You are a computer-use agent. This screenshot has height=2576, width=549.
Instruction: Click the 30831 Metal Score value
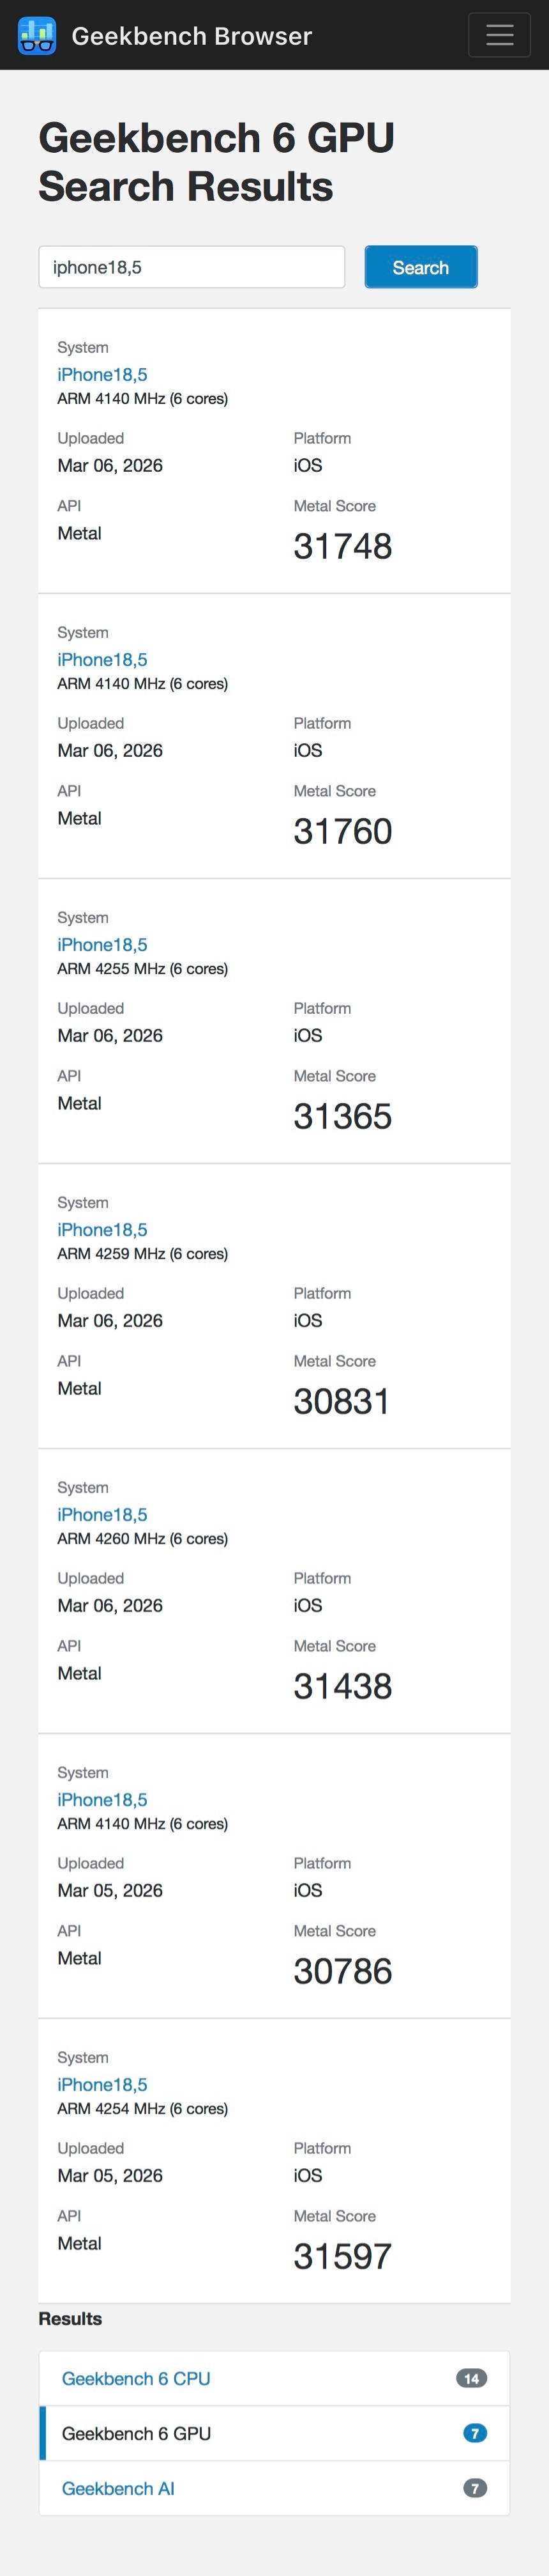342,1401
